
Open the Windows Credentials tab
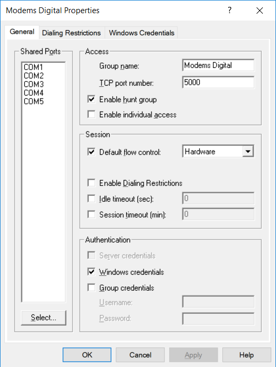pos(141,33)
